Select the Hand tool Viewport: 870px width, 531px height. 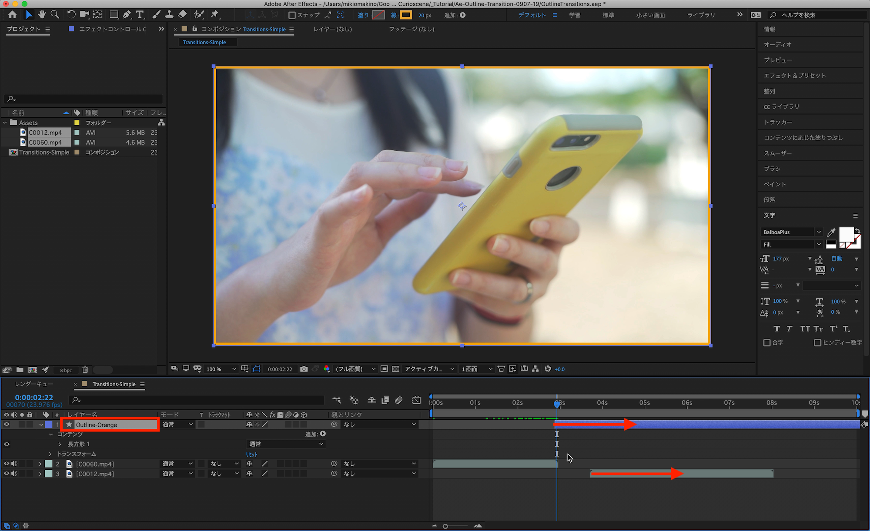point(42,15)
